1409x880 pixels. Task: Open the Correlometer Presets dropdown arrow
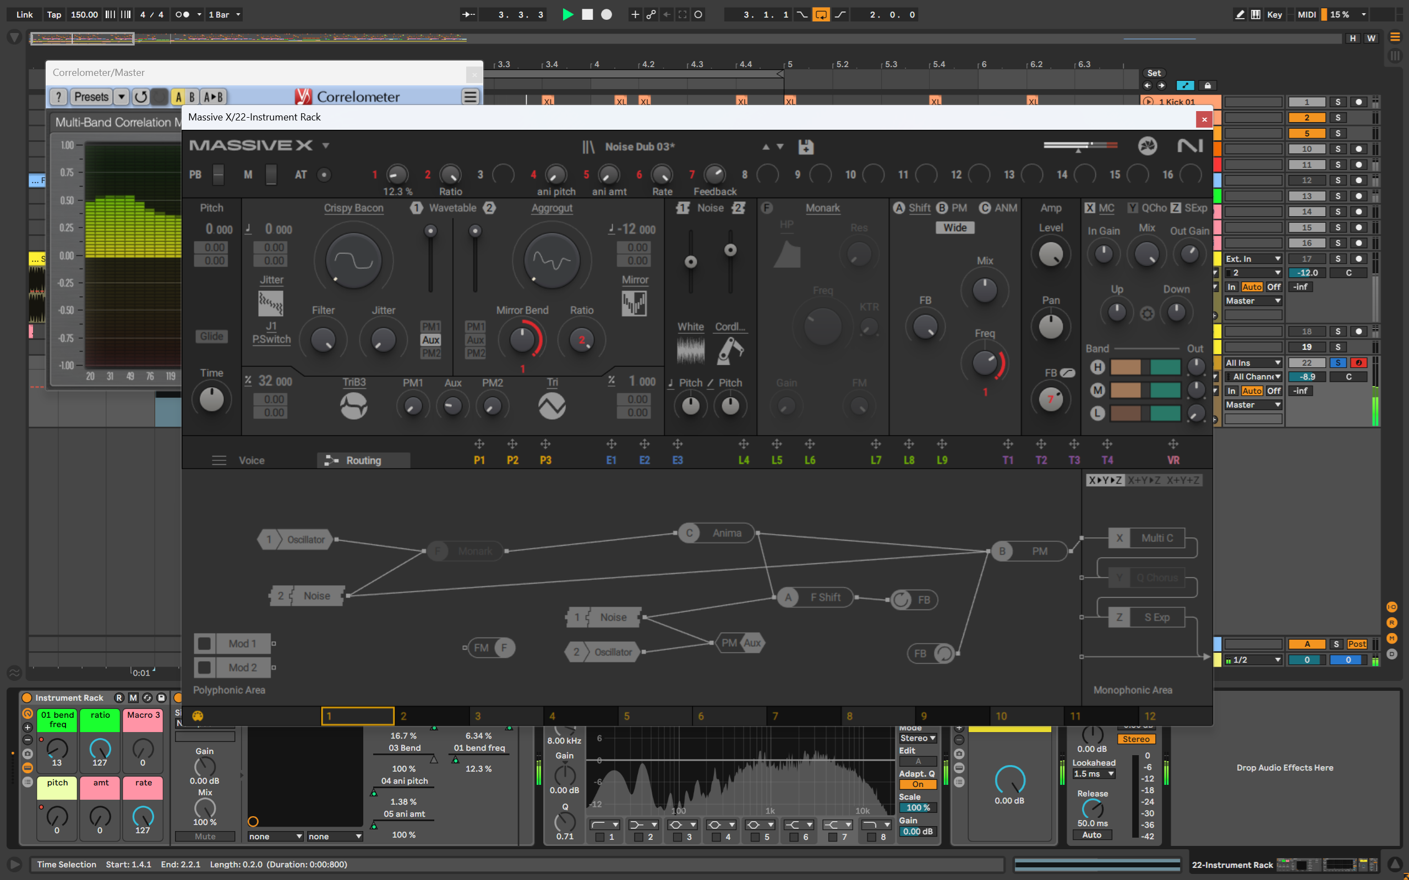click(121, 97)
